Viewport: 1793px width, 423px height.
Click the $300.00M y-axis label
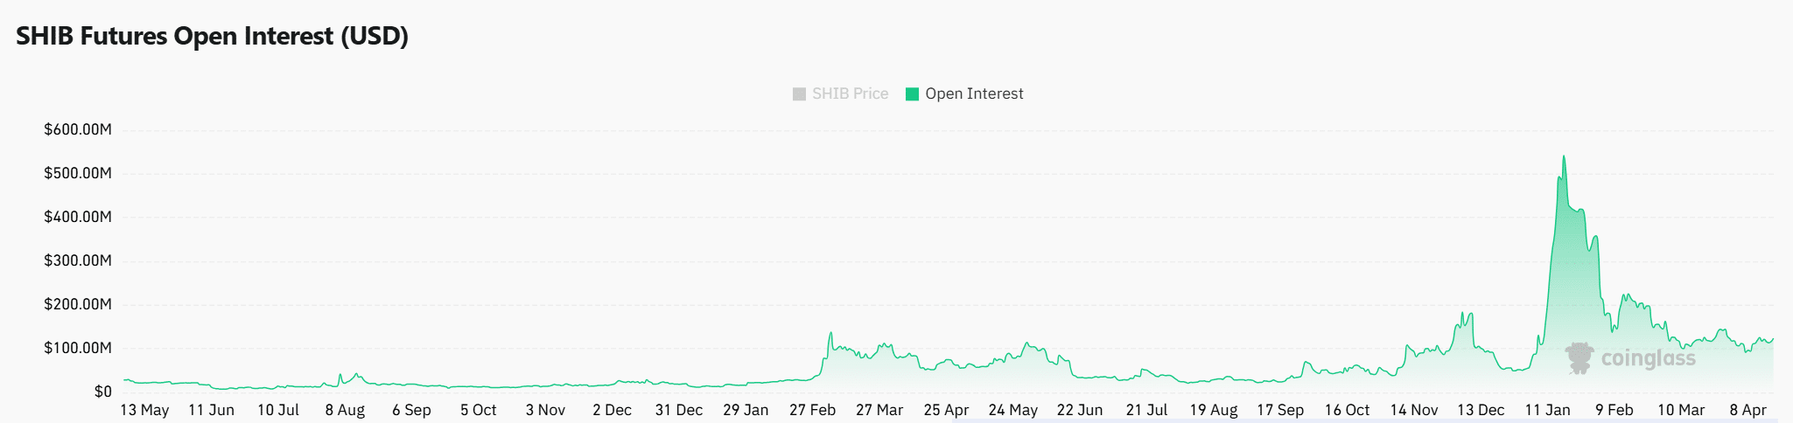click(78, 260)
